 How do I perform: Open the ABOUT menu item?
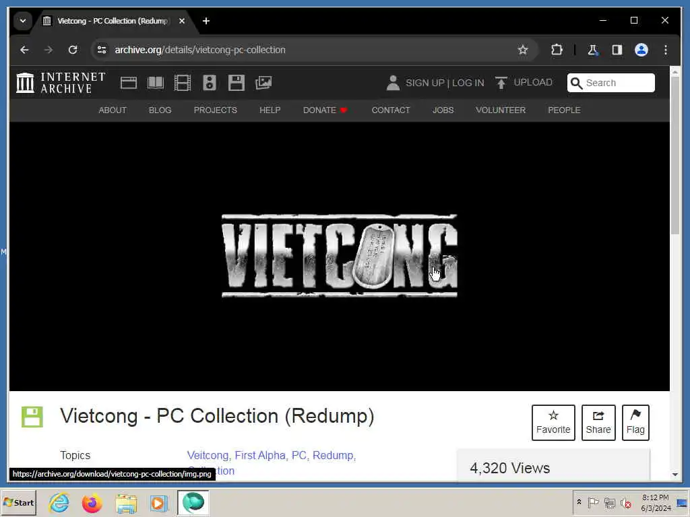113,110
